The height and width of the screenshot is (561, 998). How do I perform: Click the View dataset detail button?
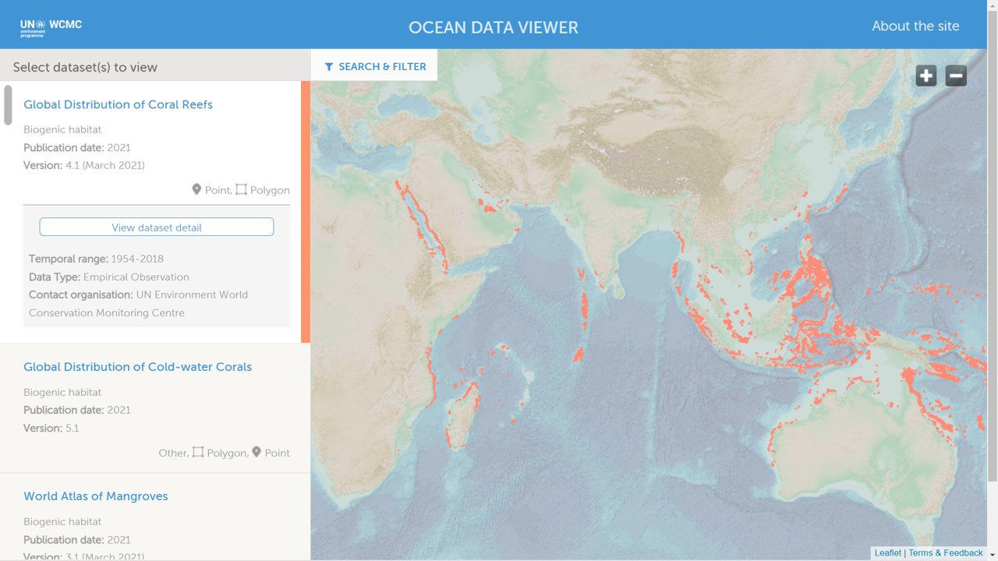pyautogui.click(x=157, y=228)
